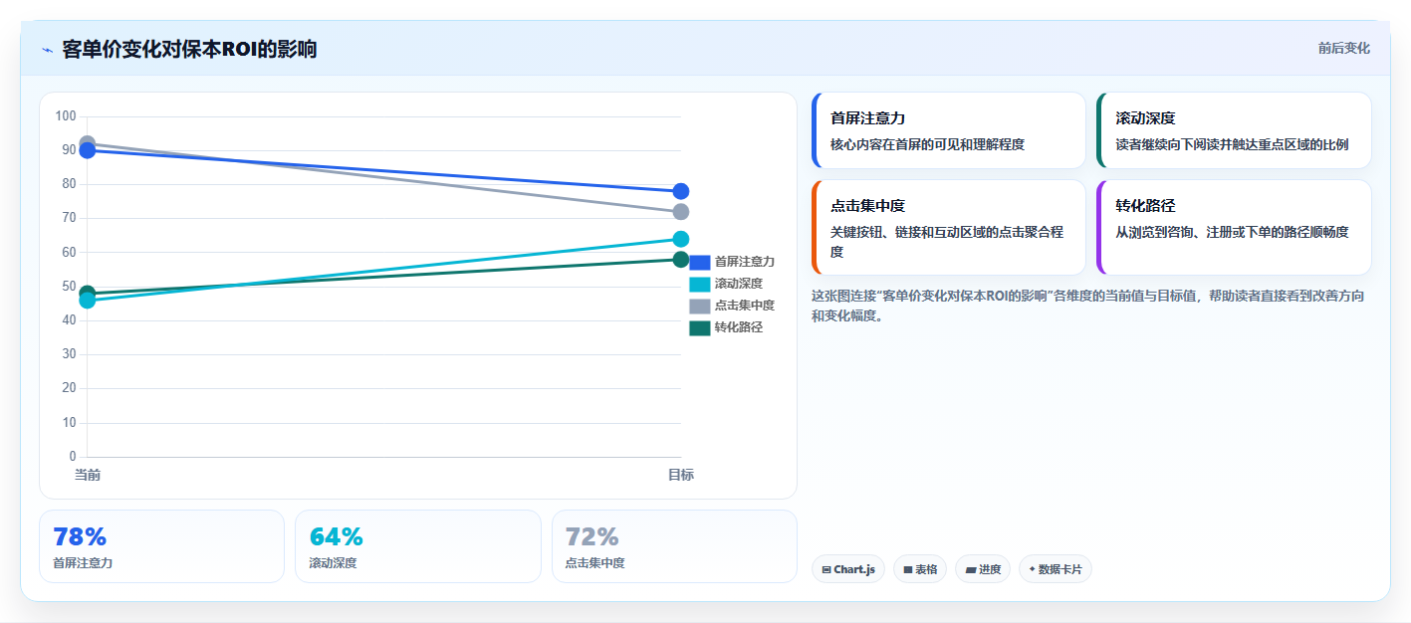1411x623 pixels.
Task: Click the icon inside the Chart.js tag
Action: coord(826,570)
